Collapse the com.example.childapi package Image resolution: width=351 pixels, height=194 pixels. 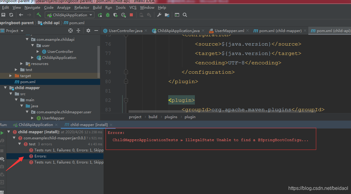(27, 39)
